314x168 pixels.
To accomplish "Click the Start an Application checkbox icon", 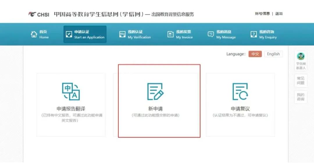I will [x=69, y=34].
